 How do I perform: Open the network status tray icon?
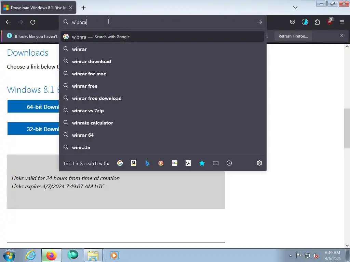307,256
